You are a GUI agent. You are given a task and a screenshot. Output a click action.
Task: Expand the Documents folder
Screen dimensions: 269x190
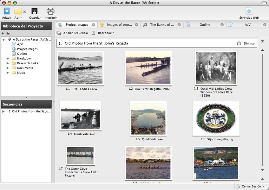click(x=8, y=68)
